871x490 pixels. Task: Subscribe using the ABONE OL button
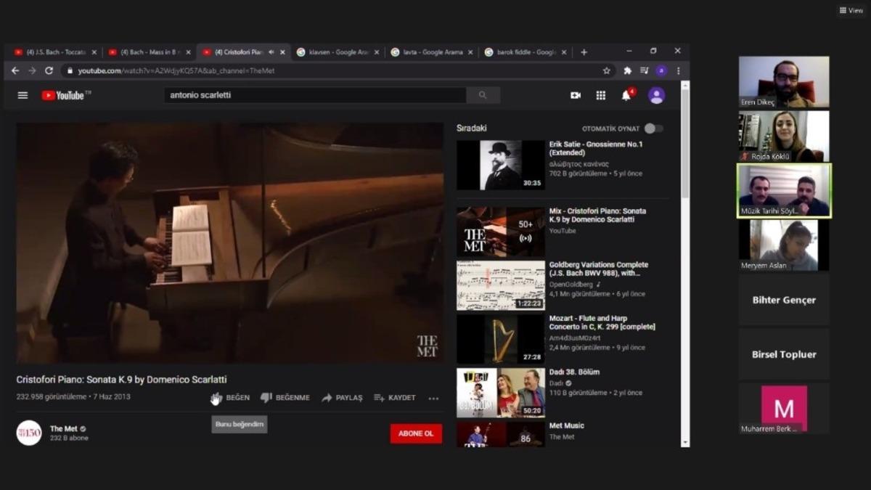pos(415,433)
